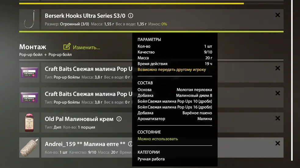Image resolution: width=300 pixels, height=168 pixels.
Task: Open info icon beside Old Pal Малиновый крем
Action: 119,119
